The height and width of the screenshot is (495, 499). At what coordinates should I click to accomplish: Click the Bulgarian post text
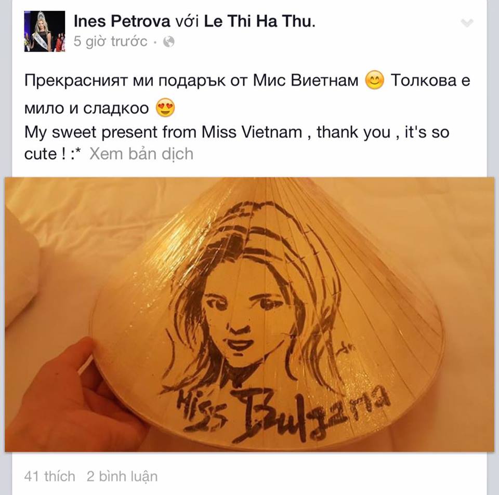pos(247,94)
